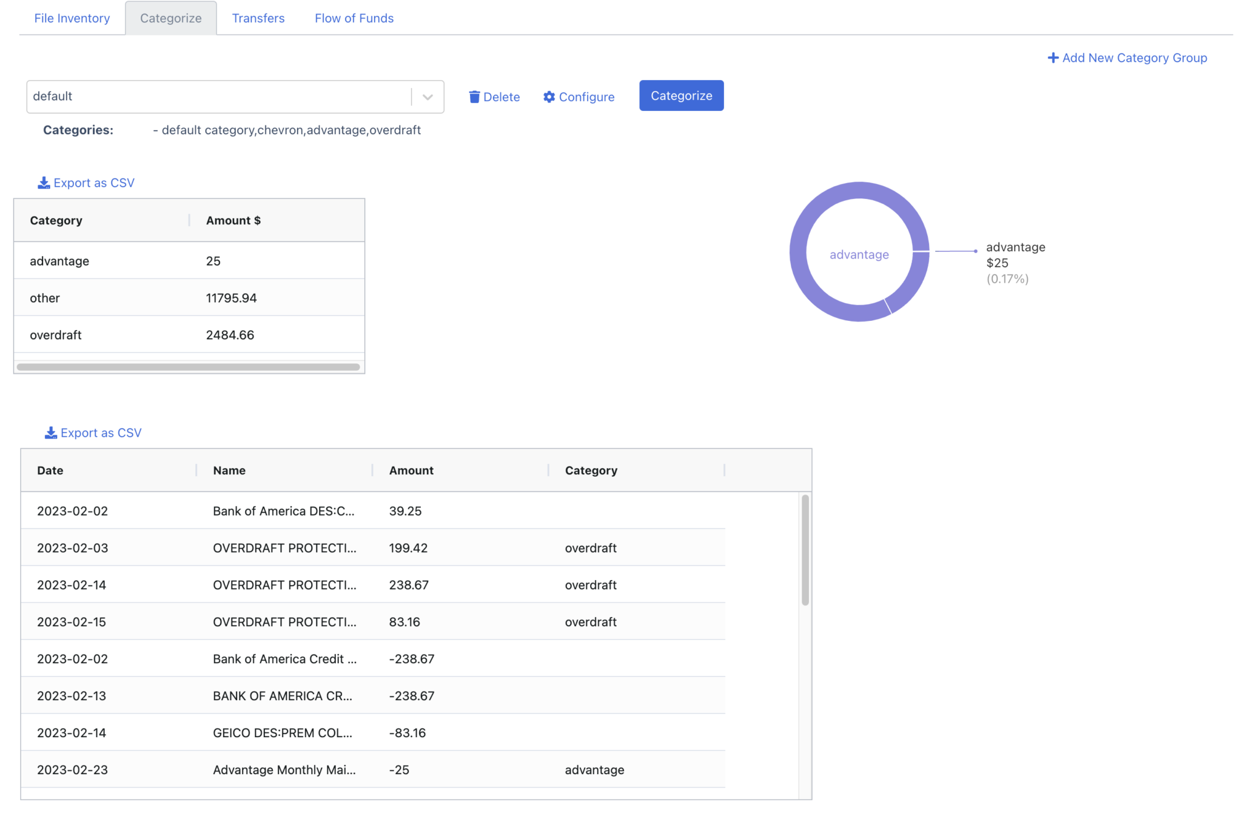The width and height of the screenshot is (1242, 816).
Task: Switch to the Transfers tab
Action: pos(258,18)
